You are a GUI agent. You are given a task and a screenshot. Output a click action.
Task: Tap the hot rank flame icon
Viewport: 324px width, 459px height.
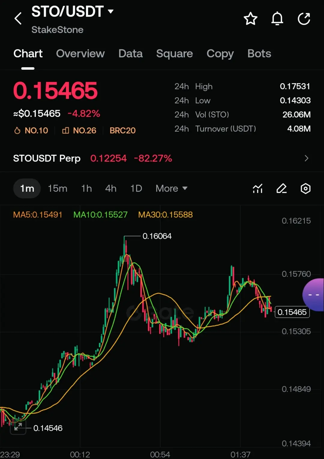[17, 130]
